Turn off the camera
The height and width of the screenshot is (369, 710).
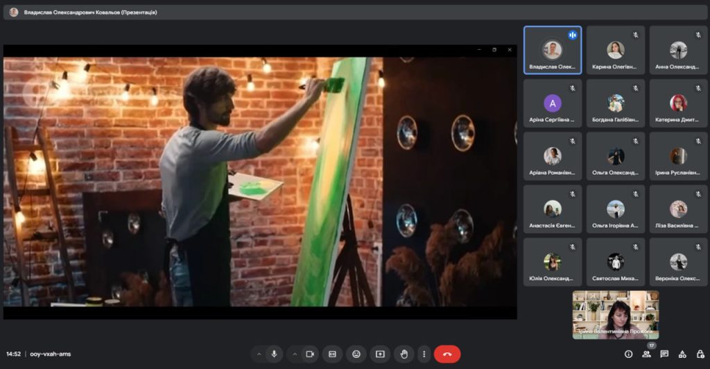click(309, 354)
